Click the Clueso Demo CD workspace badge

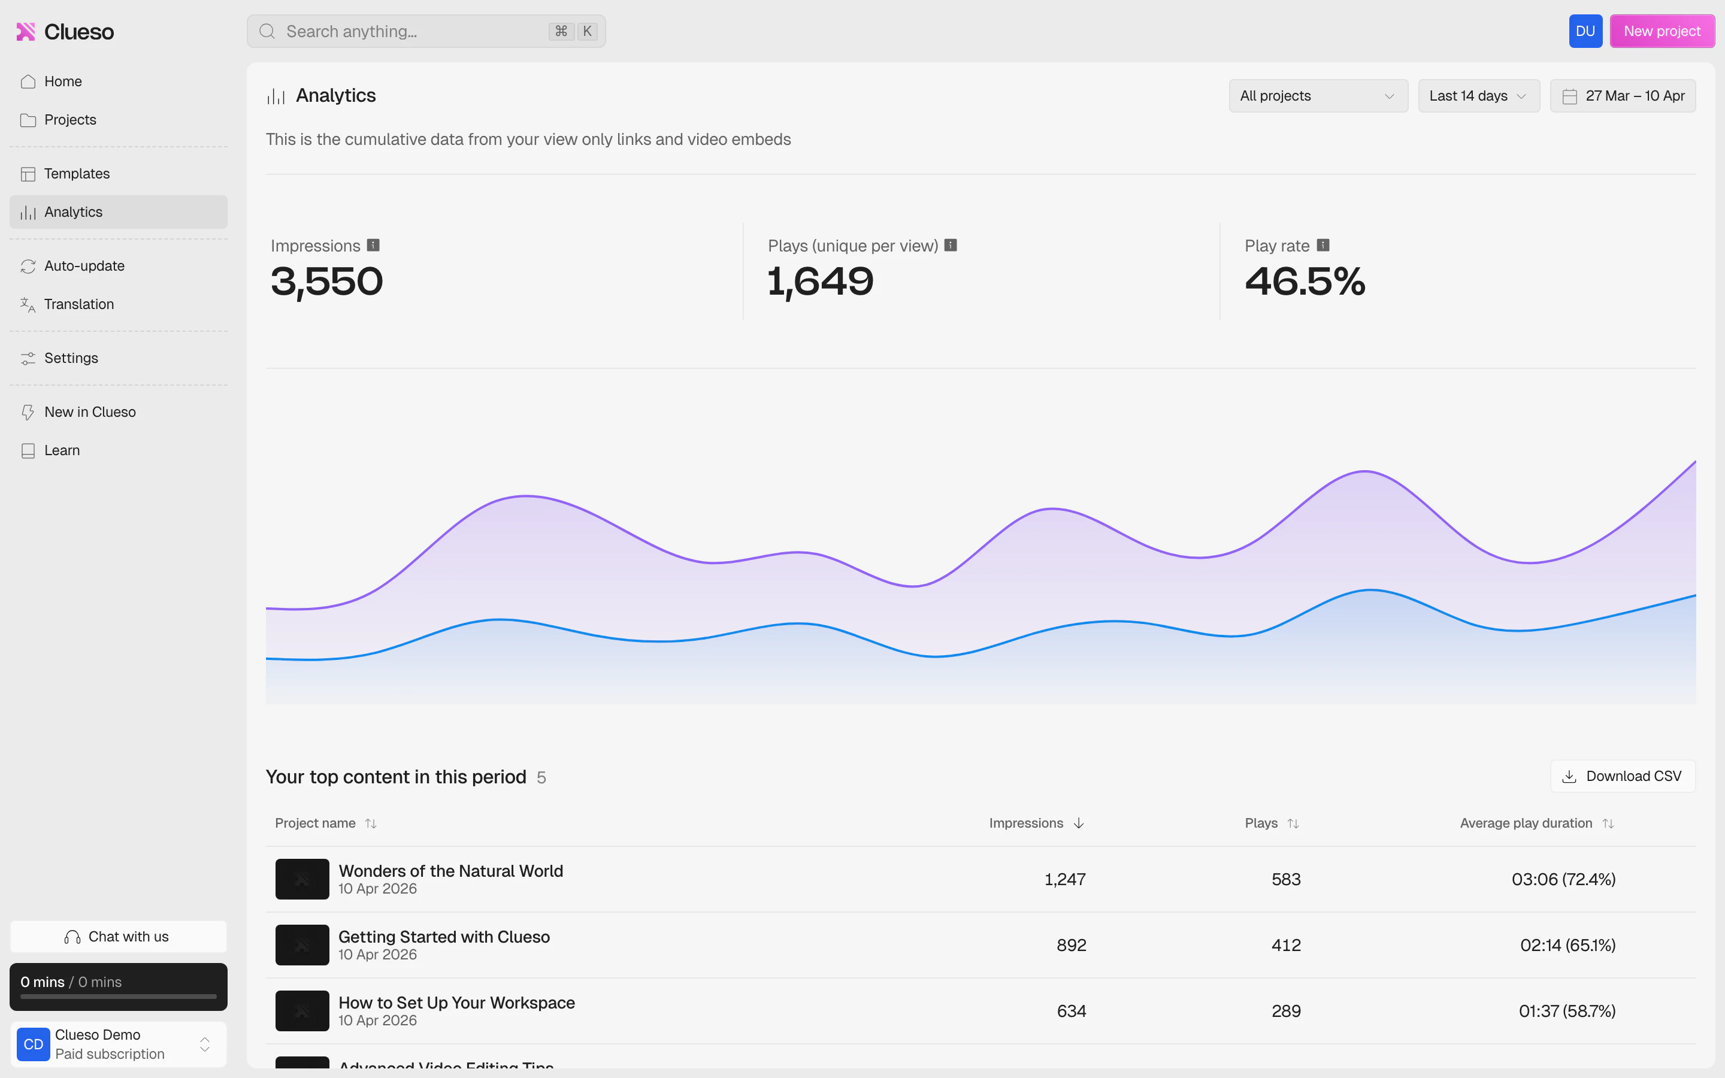click(x=33, y=1044)
